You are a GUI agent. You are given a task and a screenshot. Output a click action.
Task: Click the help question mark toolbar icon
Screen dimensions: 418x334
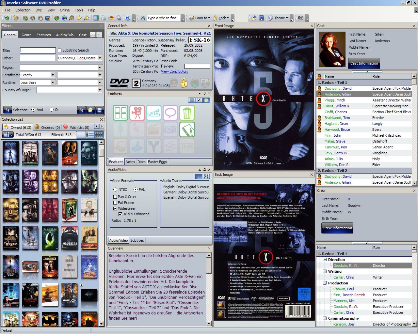(128, 18)
